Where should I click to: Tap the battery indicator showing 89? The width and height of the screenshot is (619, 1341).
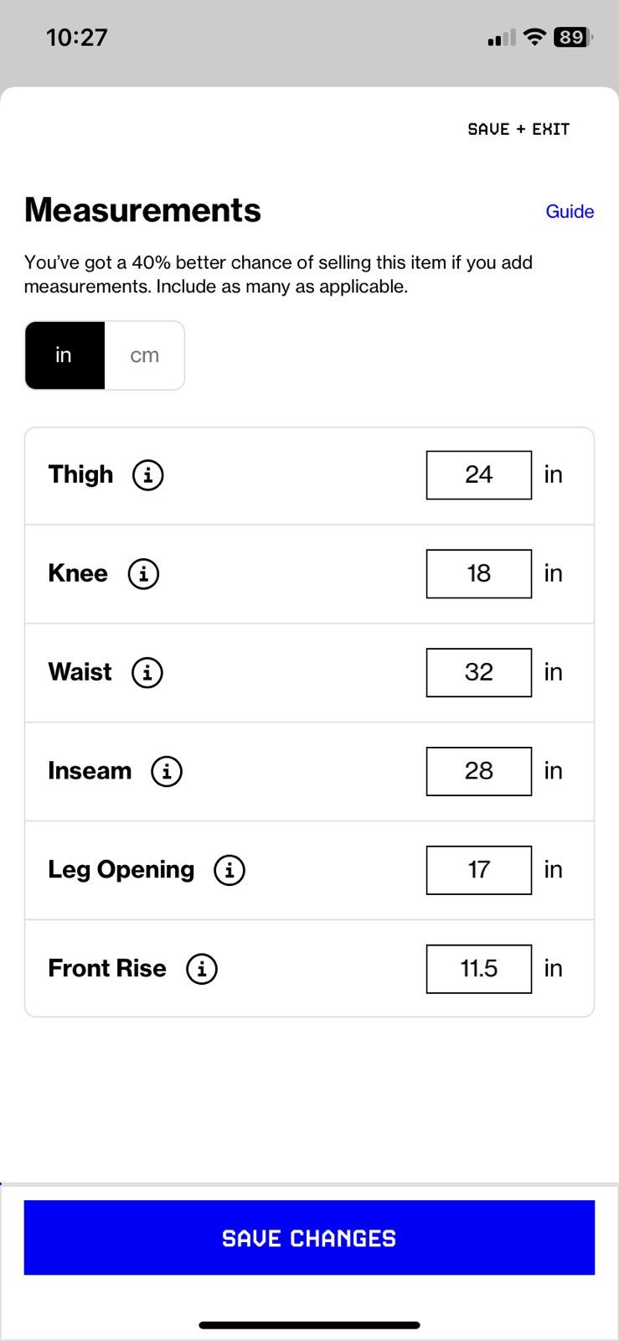(x=572, y=37)
